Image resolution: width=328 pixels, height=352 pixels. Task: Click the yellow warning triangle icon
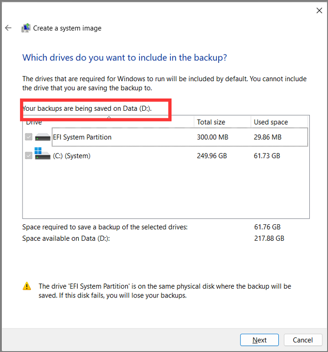click(28, 286)
